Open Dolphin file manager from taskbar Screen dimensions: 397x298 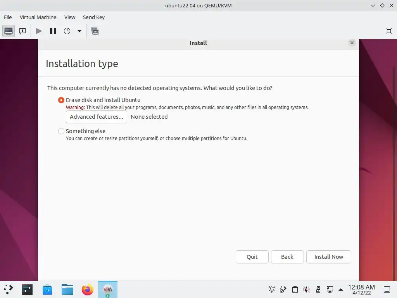pos(67,289)
